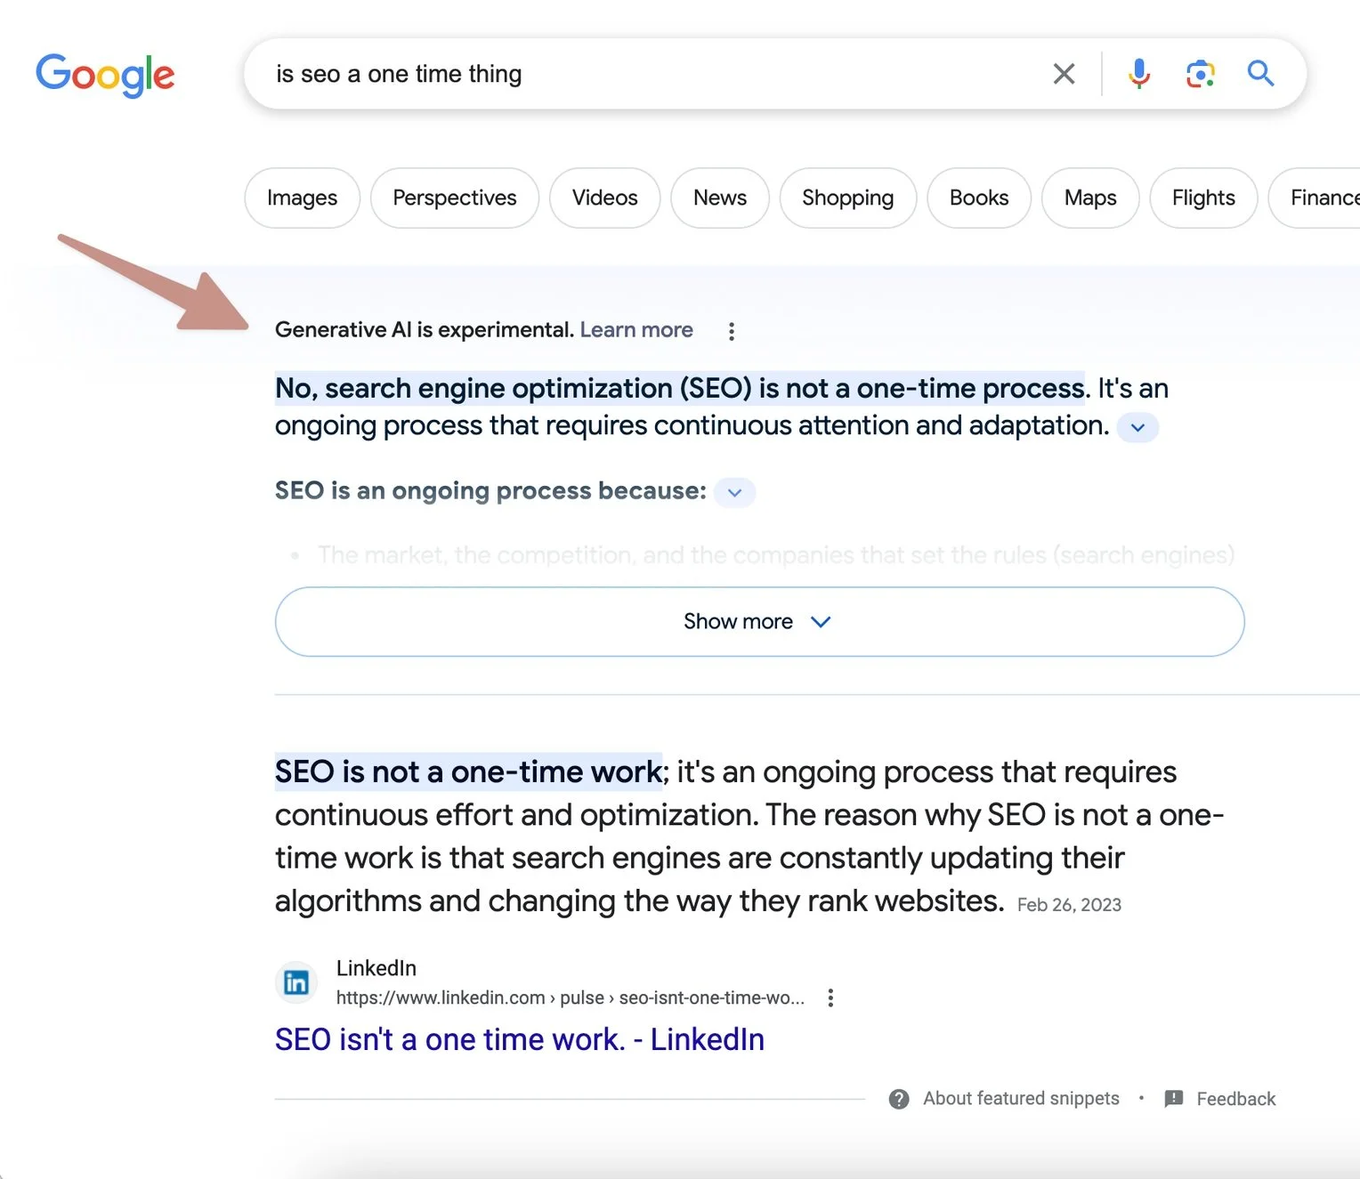
Task: Expand sources chevron after 'continuous attention and adaptation'
Action: (x=1137, y=427)
